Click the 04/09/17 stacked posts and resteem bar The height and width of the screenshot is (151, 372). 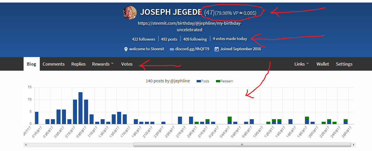point(230,120)
